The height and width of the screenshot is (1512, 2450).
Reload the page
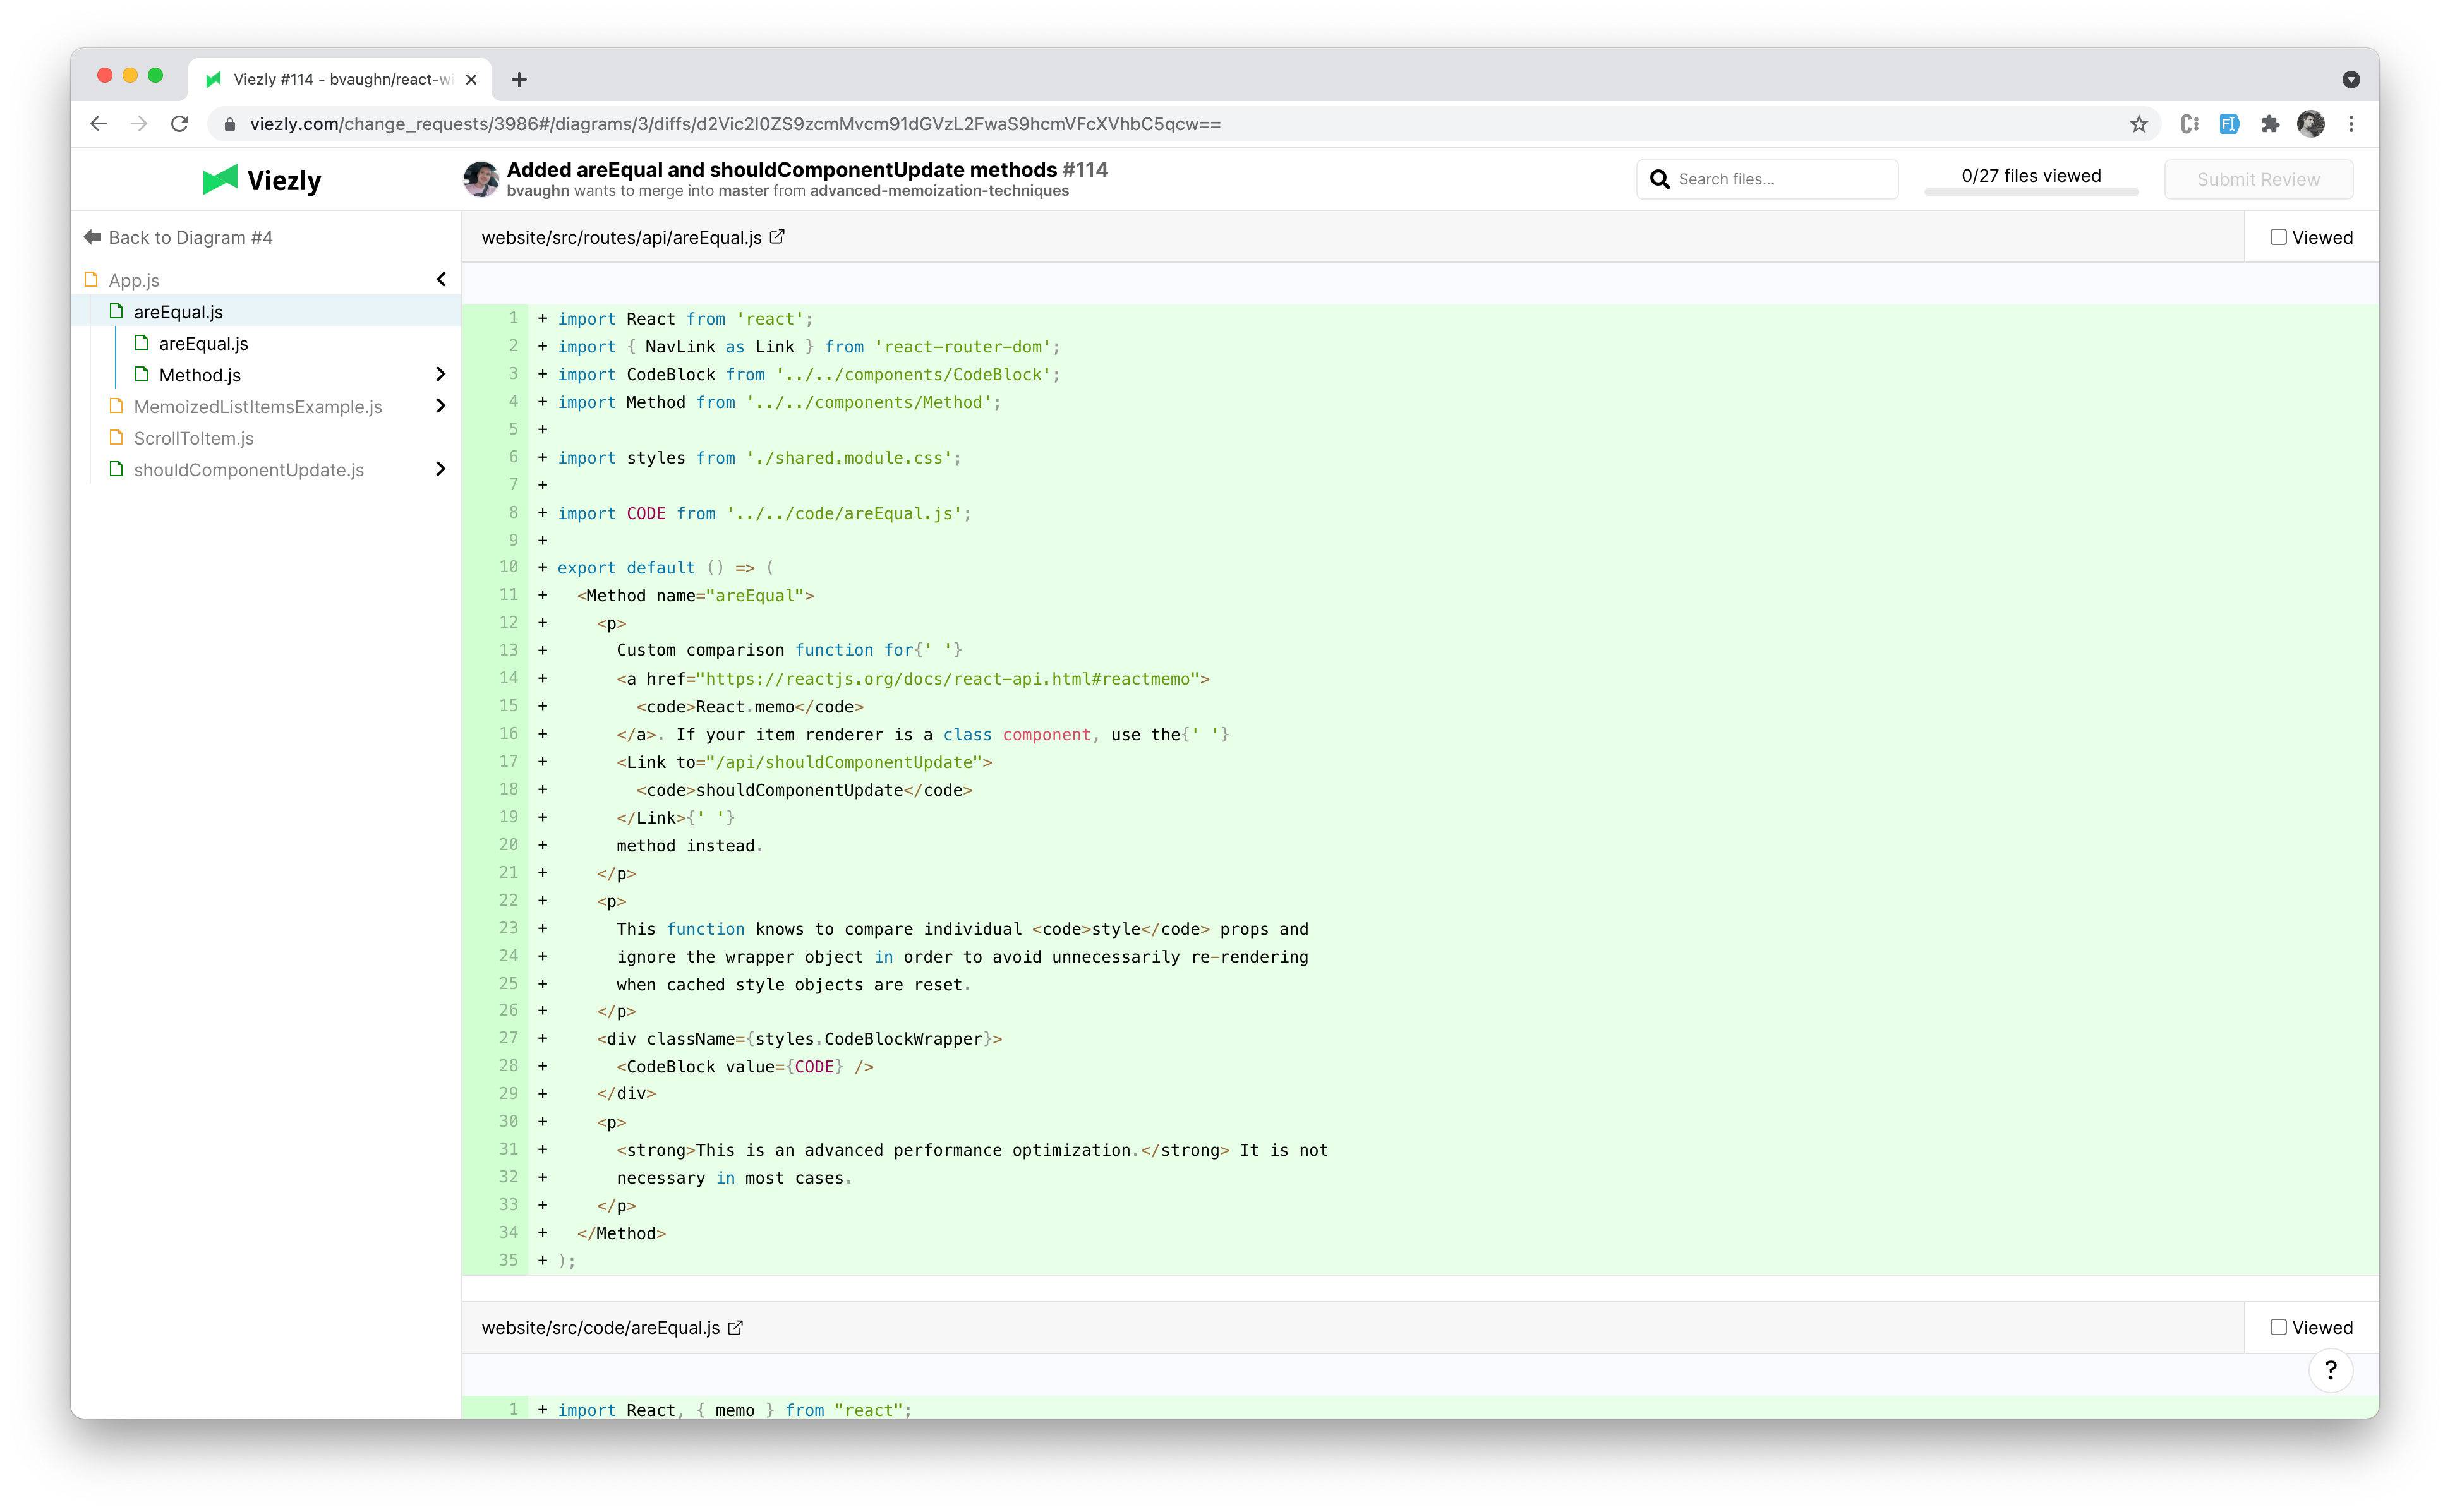coord(180,124)
